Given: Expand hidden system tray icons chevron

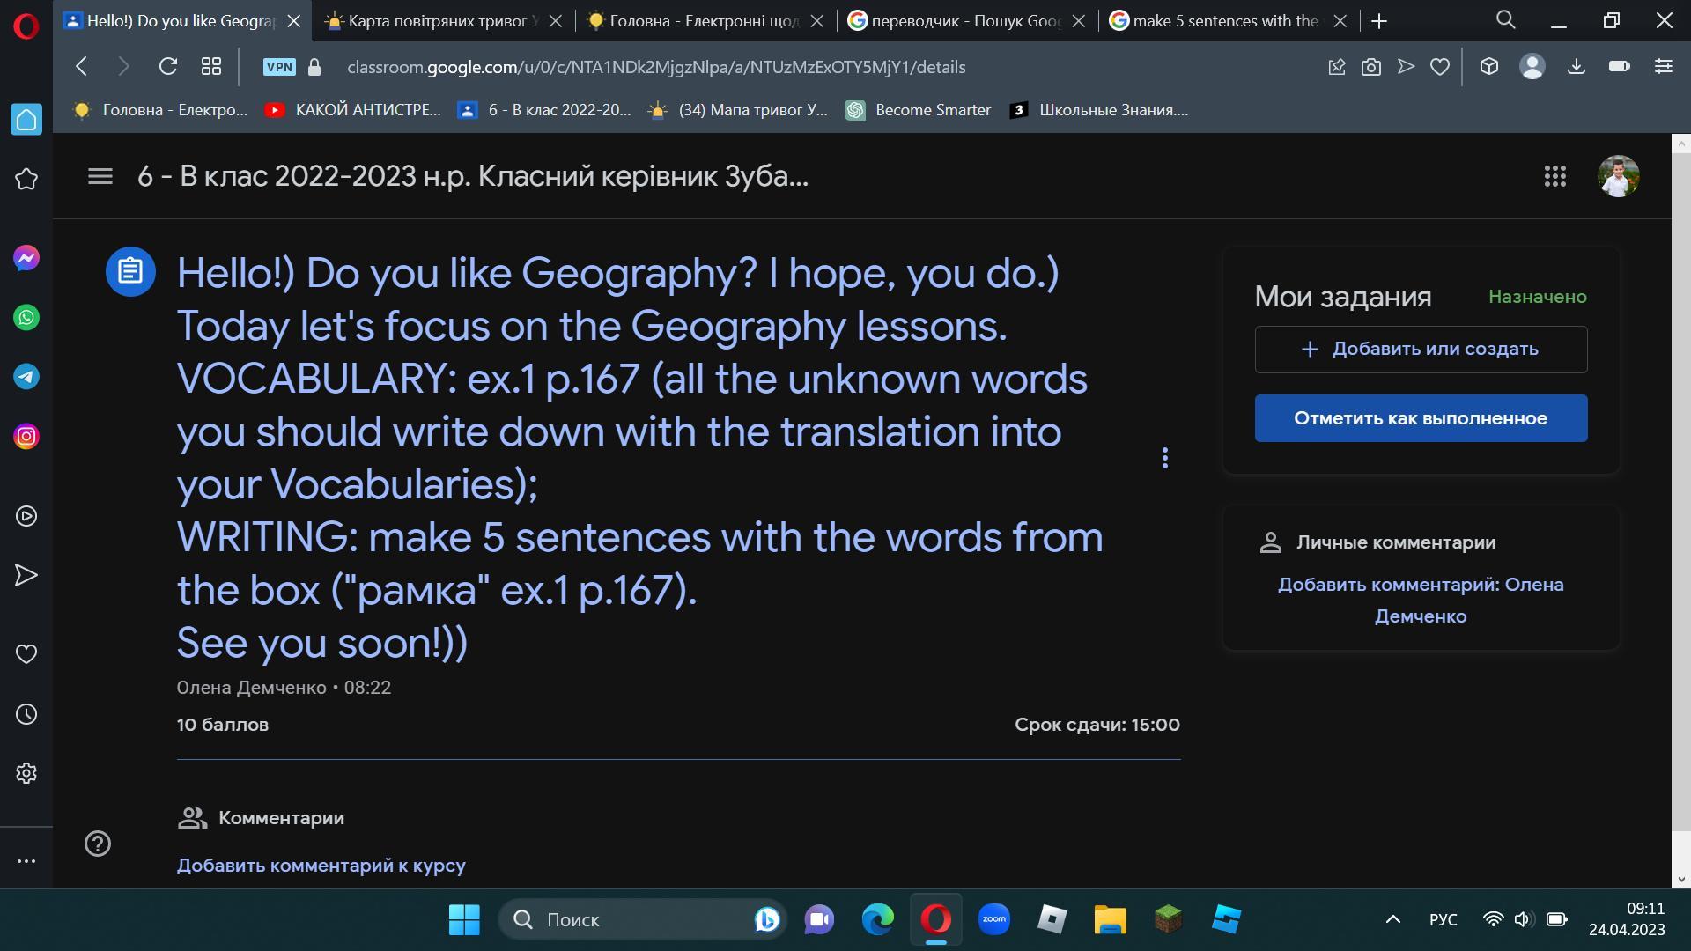Looking at the screenshot, I should click(1392, 919).
